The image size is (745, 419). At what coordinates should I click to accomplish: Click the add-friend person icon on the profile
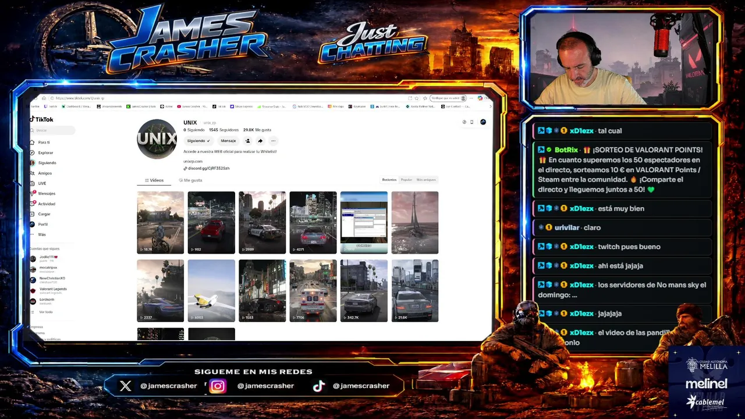(x=247, y=141)
